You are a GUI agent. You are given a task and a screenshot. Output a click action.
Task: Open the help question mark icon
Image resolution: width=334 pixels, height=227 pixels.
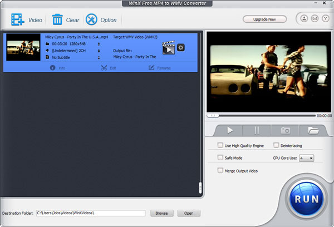(x=325, y=18)
